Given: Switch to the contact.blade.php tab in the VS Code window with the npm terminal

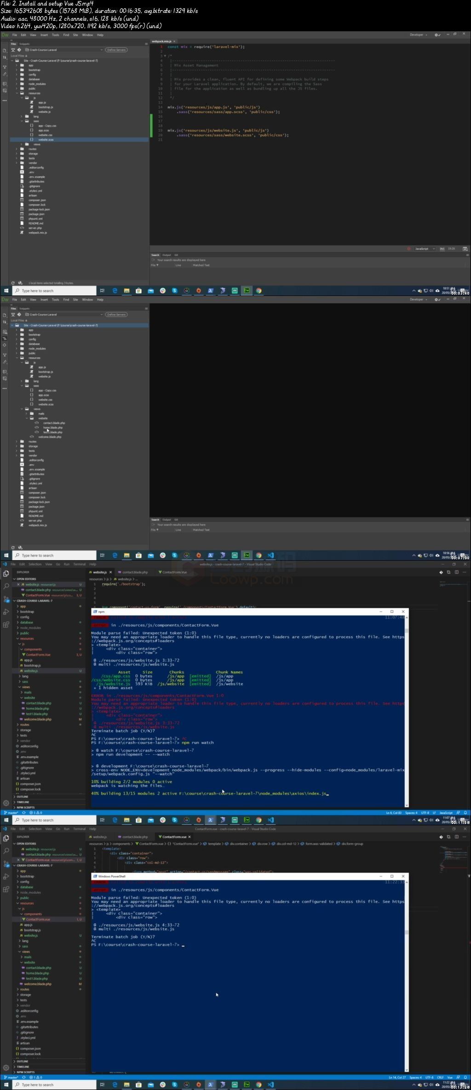Looking at the screenshot, I should 135,572.
